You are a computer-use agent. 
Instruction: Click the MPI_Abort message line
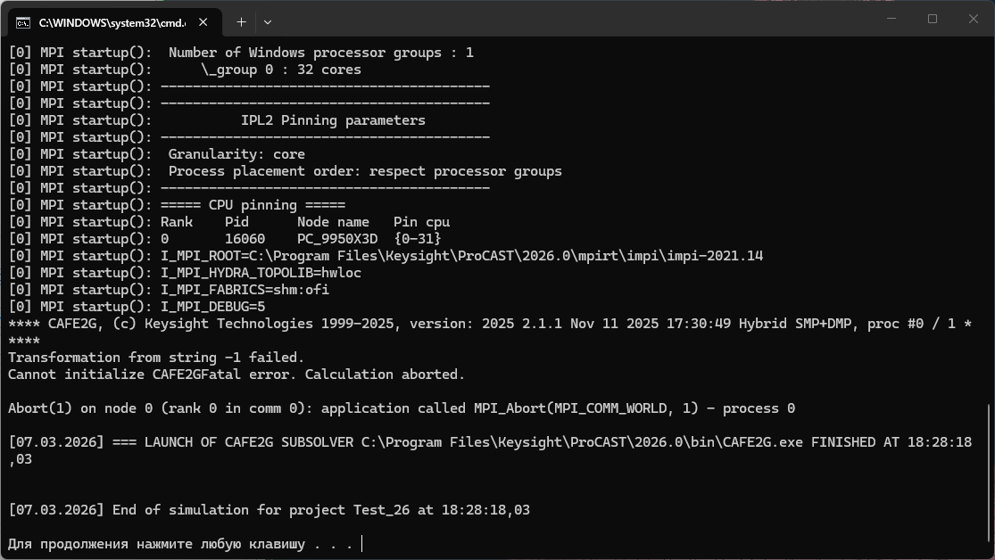402,408
